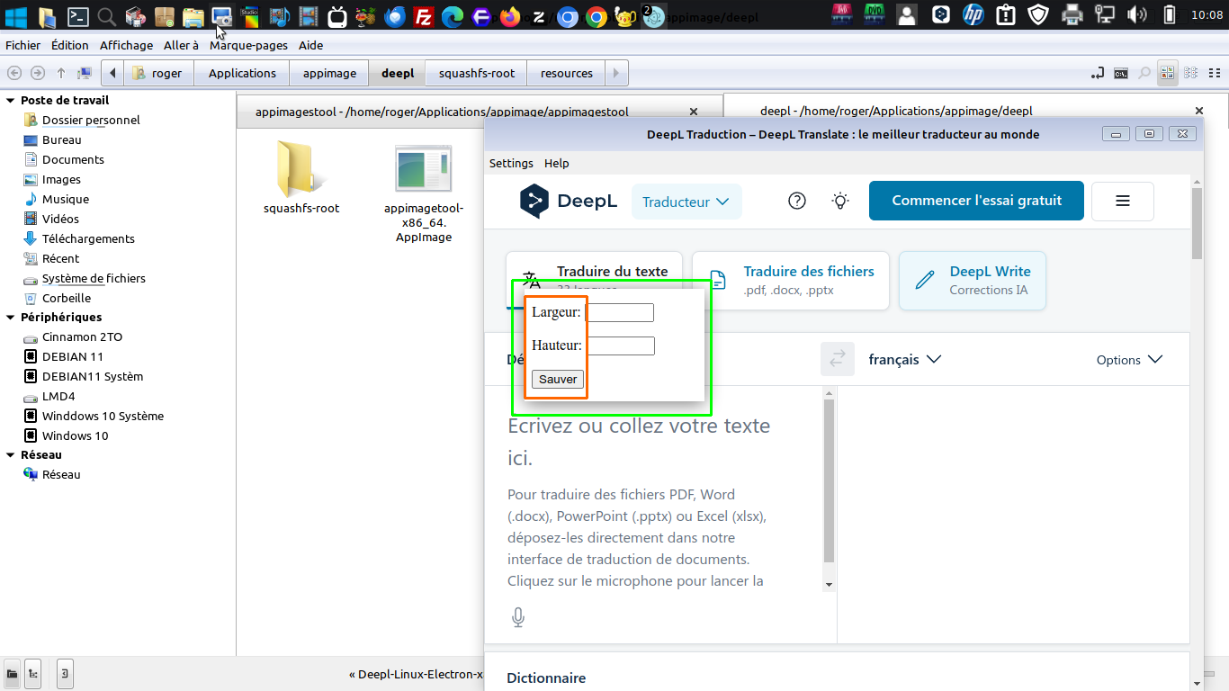Open the français target language dropdown
The image size is (1229, 691).
(904, 359)
